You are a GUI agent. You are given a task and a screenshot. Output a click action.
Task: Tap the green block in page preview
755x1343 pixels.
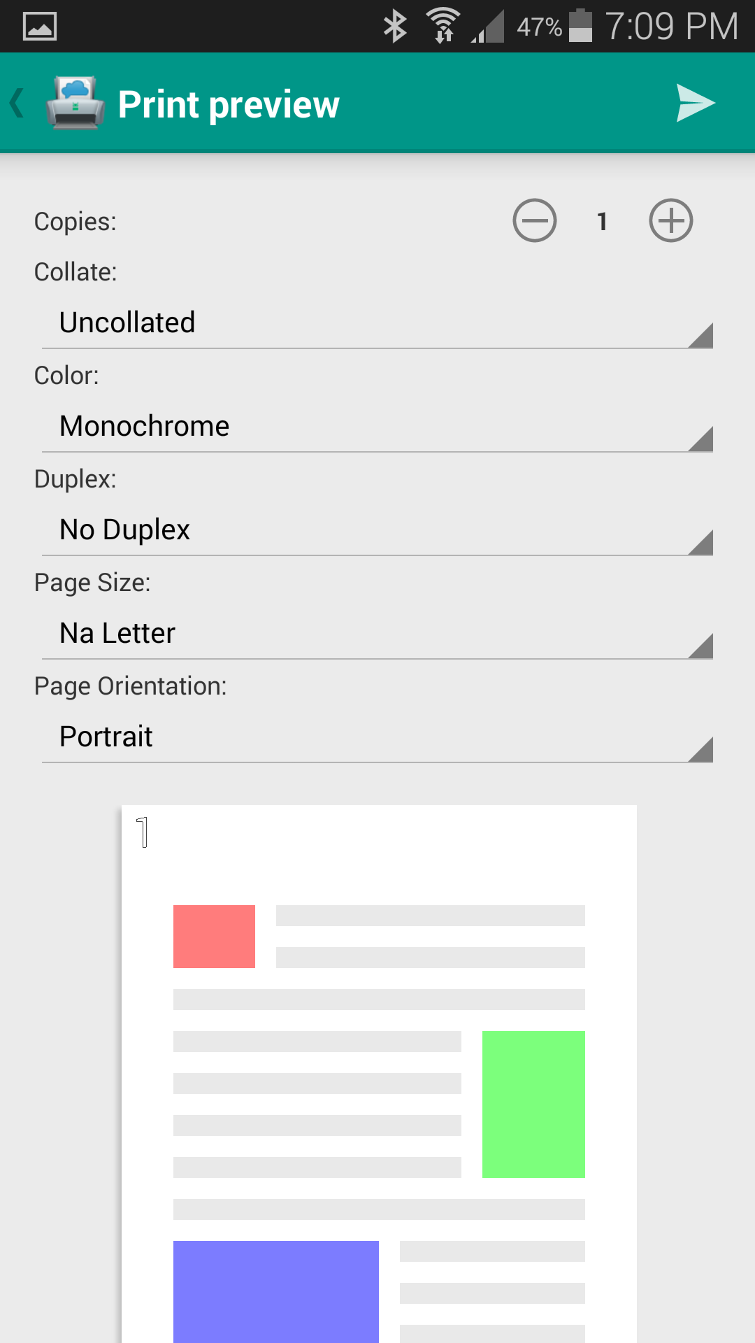pos(533,1104)
